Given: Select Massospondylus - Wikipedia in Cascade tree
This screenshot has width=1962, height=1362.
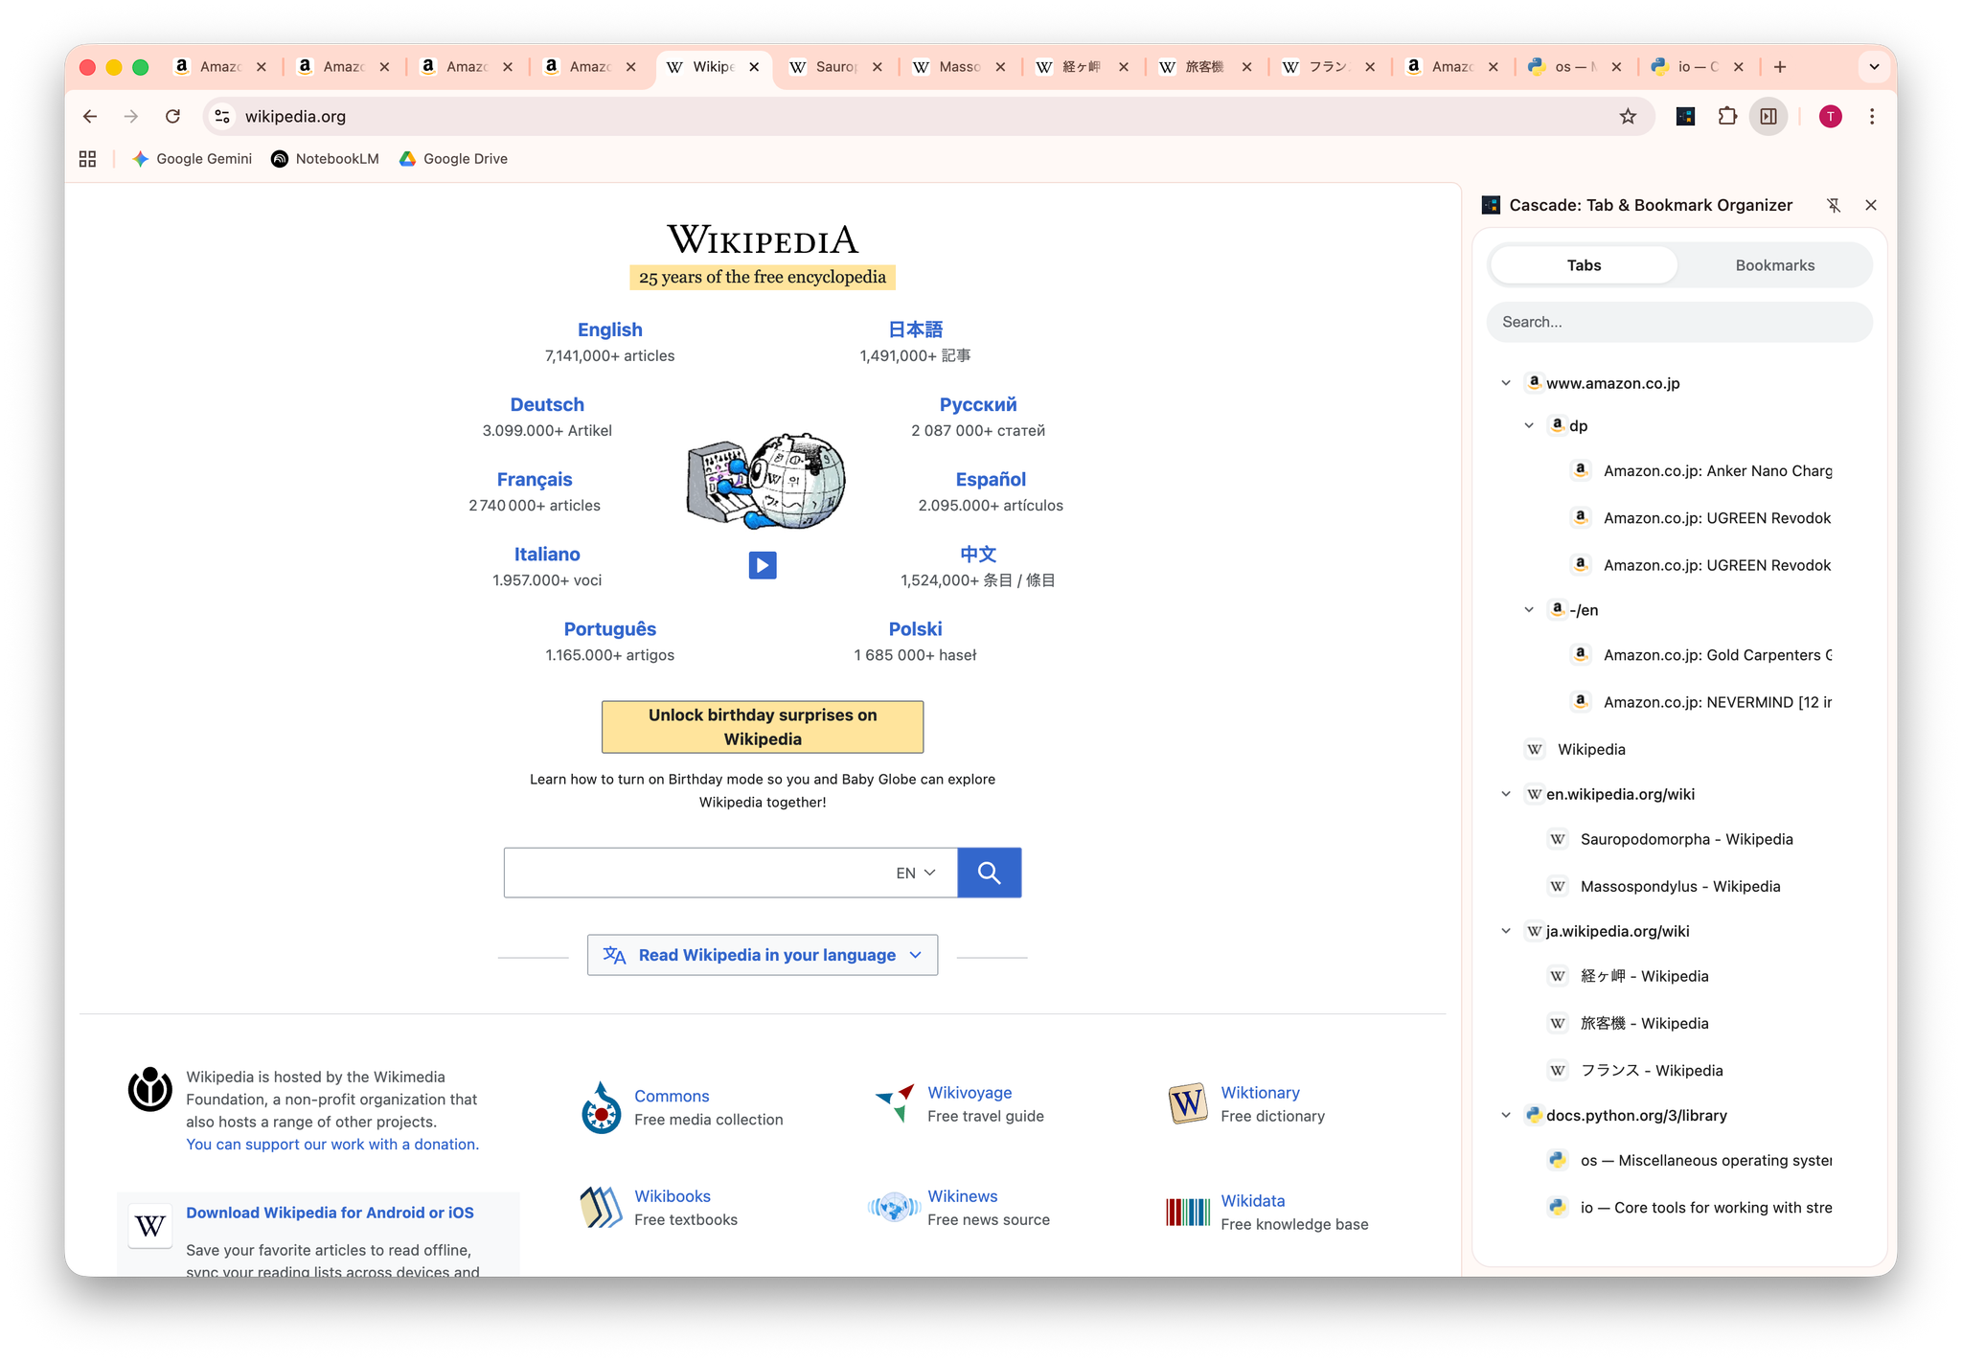Looking at the screenshot, I should point(1679,886).
